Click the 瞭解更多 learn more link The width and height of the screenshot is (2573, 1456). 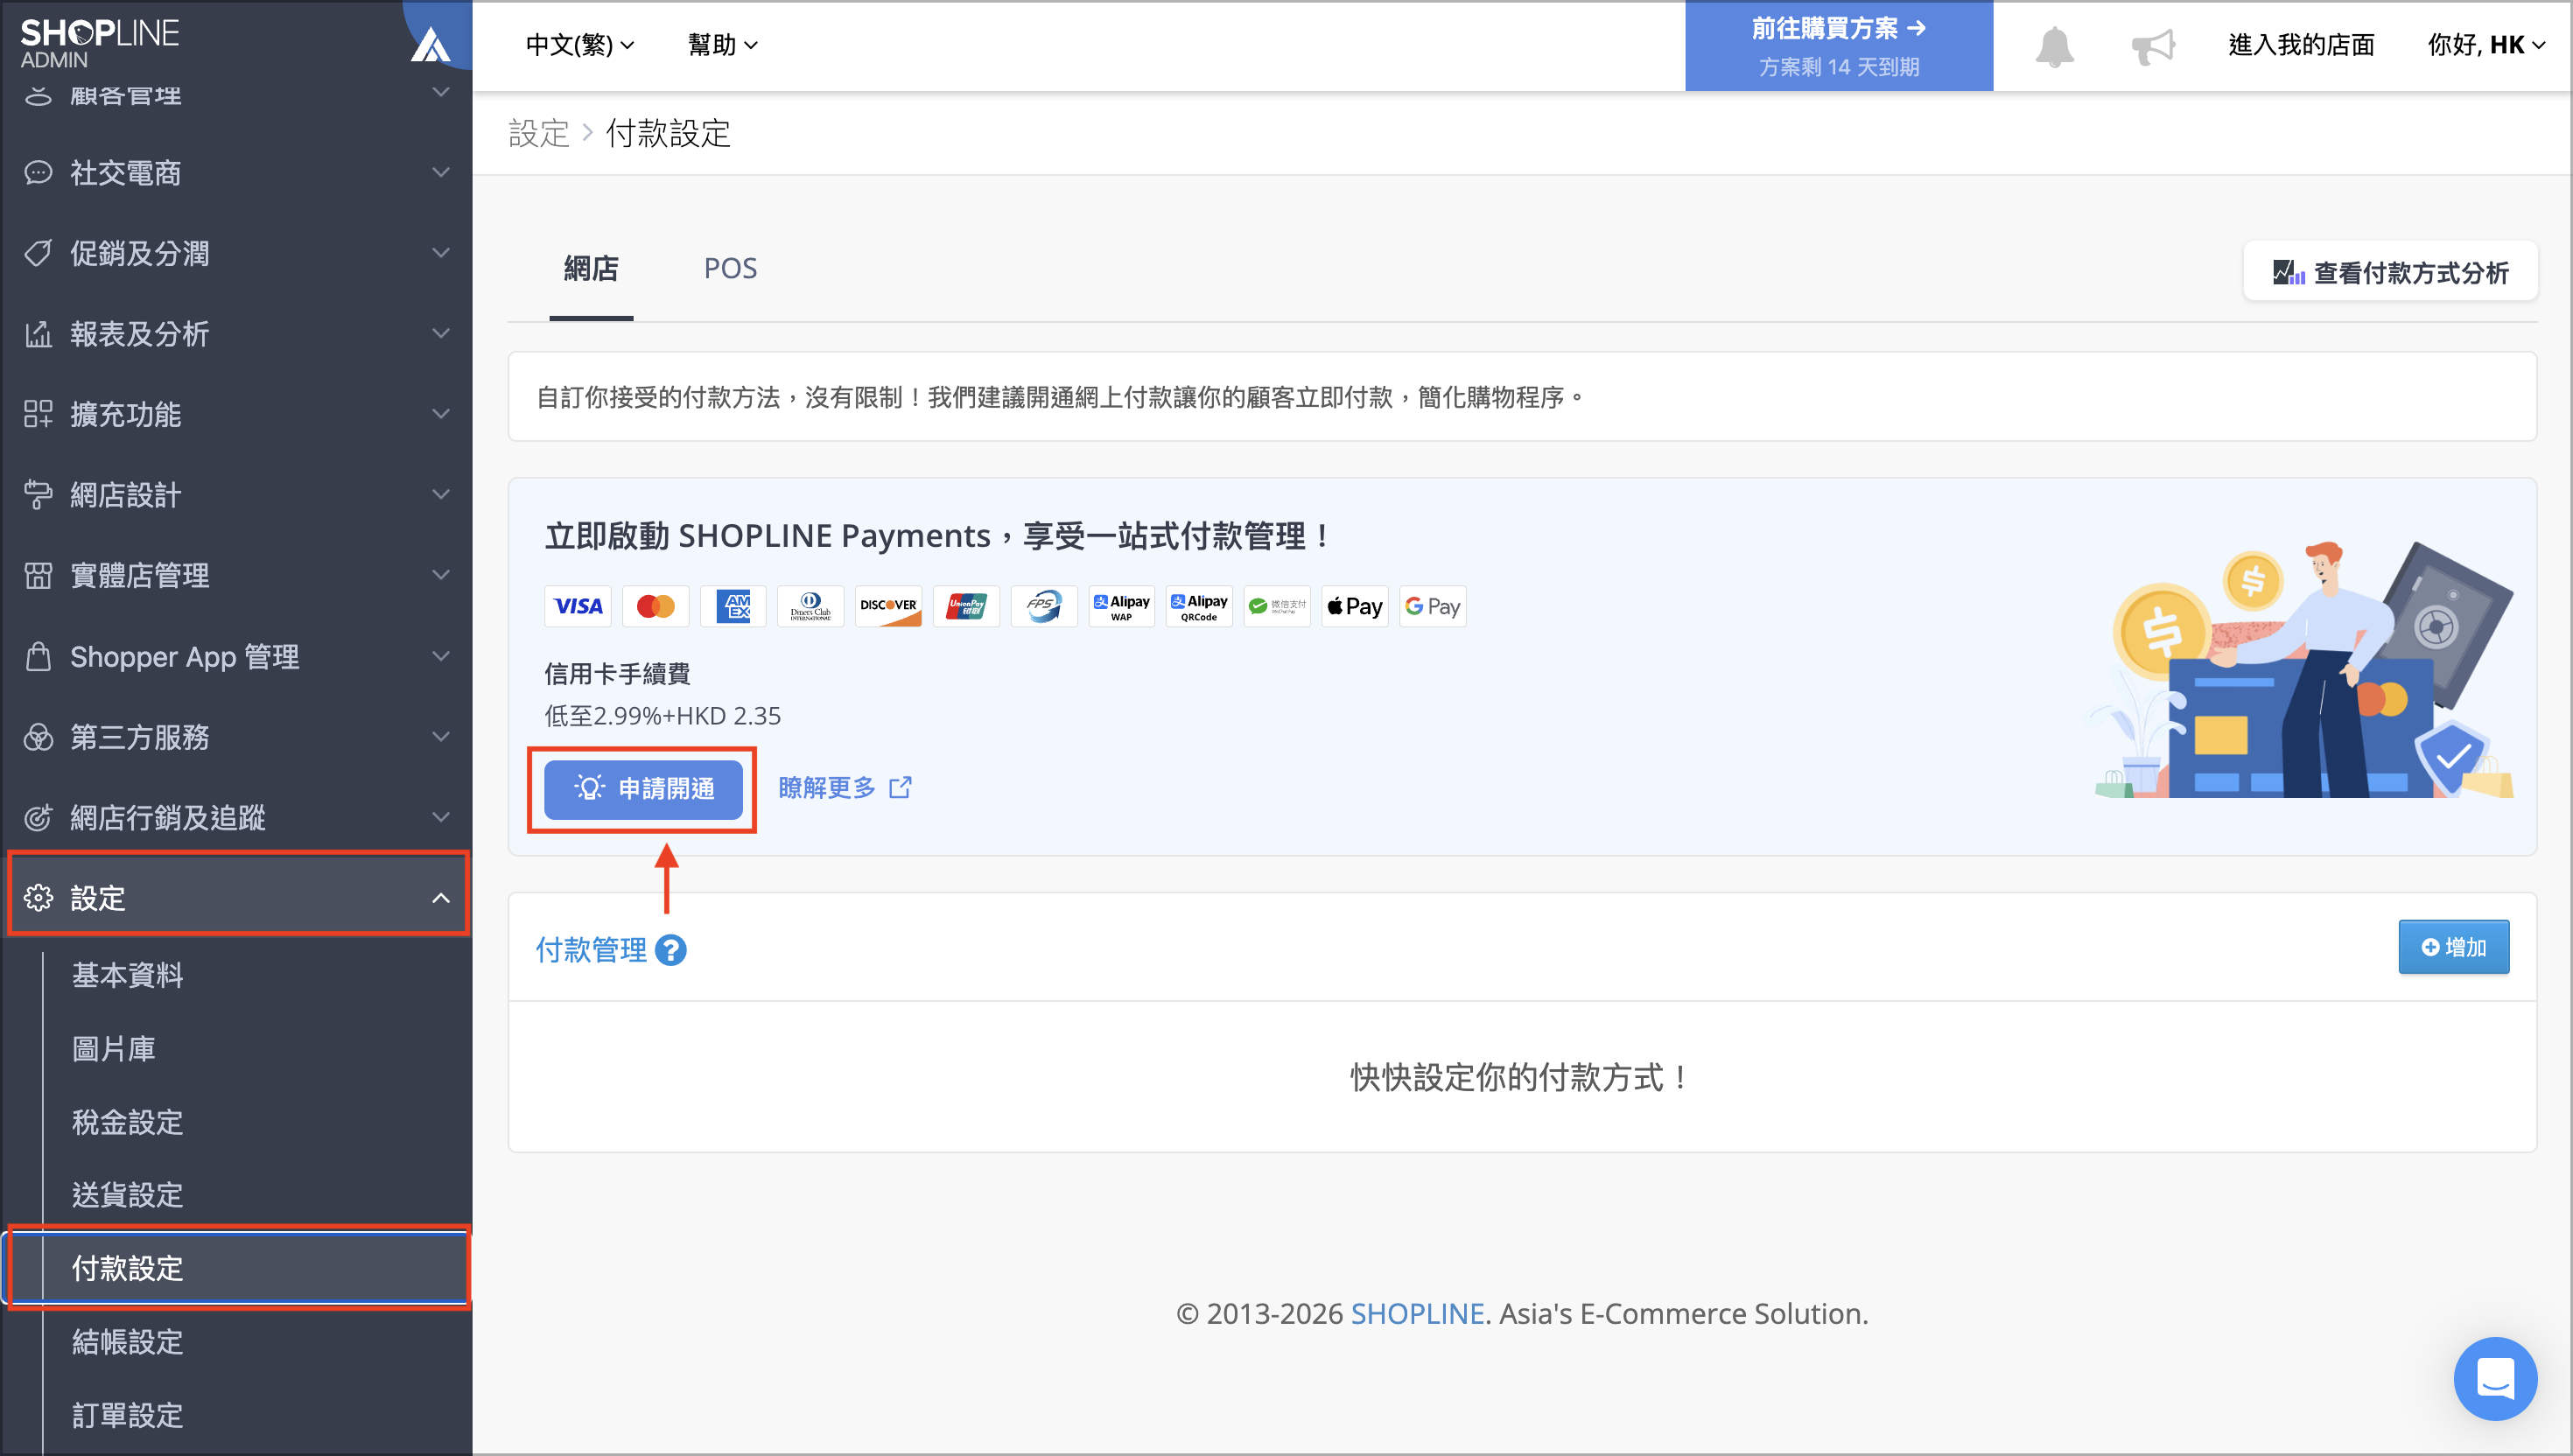pyautogui.click(x=827, y=788)
